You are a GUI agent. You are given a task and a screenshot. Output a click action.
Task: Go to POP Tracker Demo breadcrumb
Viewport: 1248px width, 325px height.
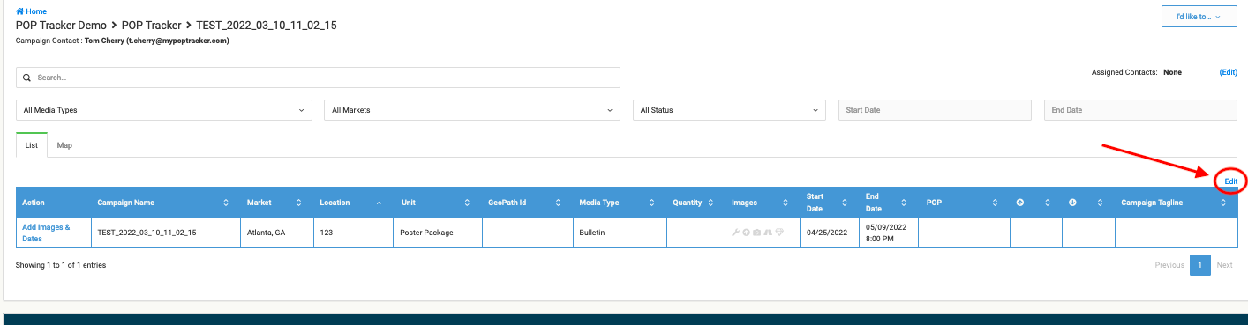(61, 26)
